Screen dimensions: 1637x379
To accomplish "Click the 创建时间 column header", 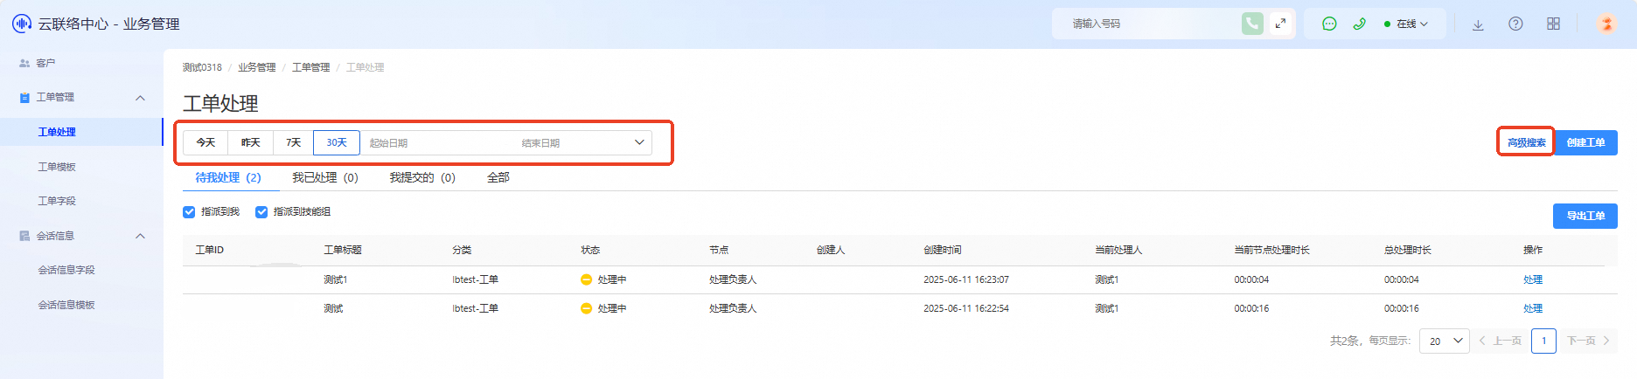I will 943,250.
